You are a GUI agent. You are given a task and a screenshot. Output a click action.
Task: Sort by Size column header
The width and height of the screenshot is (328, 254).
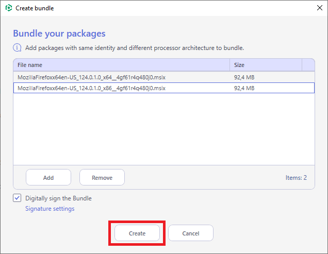266,65
